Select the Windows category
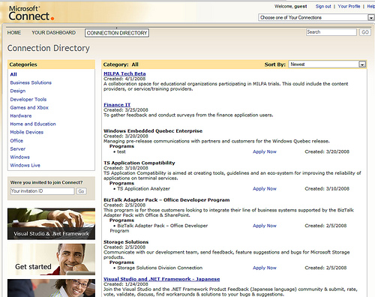375x297 pixels. pyautogui.click(x=19, y=157)
